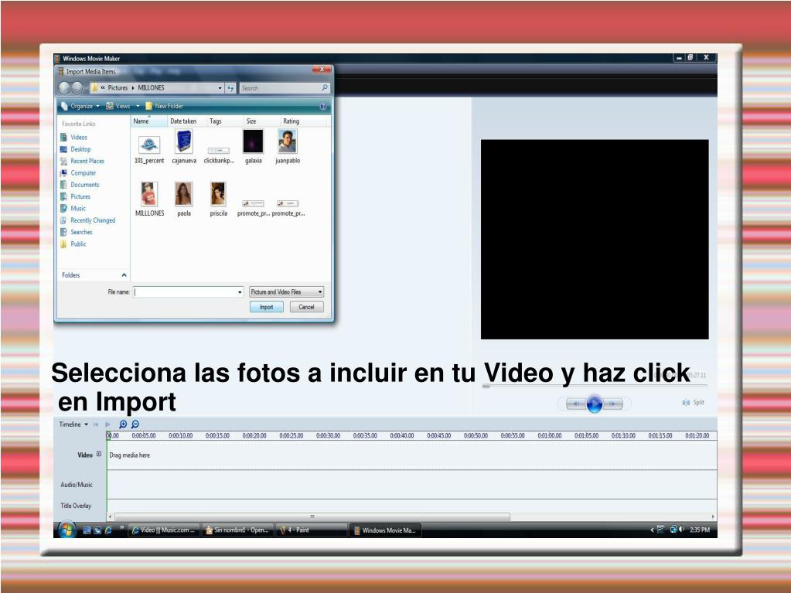Select the 101_percent image thumbnail
This screenshot has width=791, height=593.
(149, 147)
